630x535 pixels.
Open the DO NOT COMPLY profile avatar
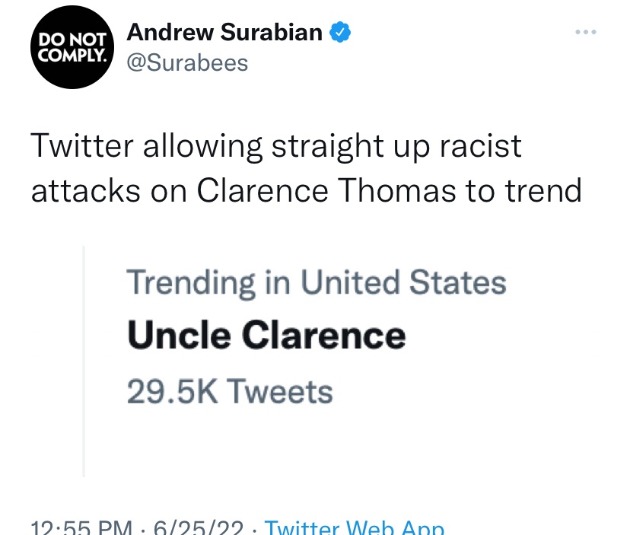(x=72, y=47)
